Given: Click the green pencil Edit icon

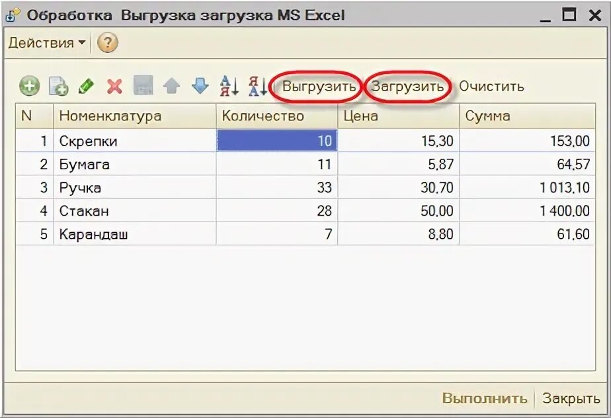Looking at the screenshot, I should click(x=86, y=86).
